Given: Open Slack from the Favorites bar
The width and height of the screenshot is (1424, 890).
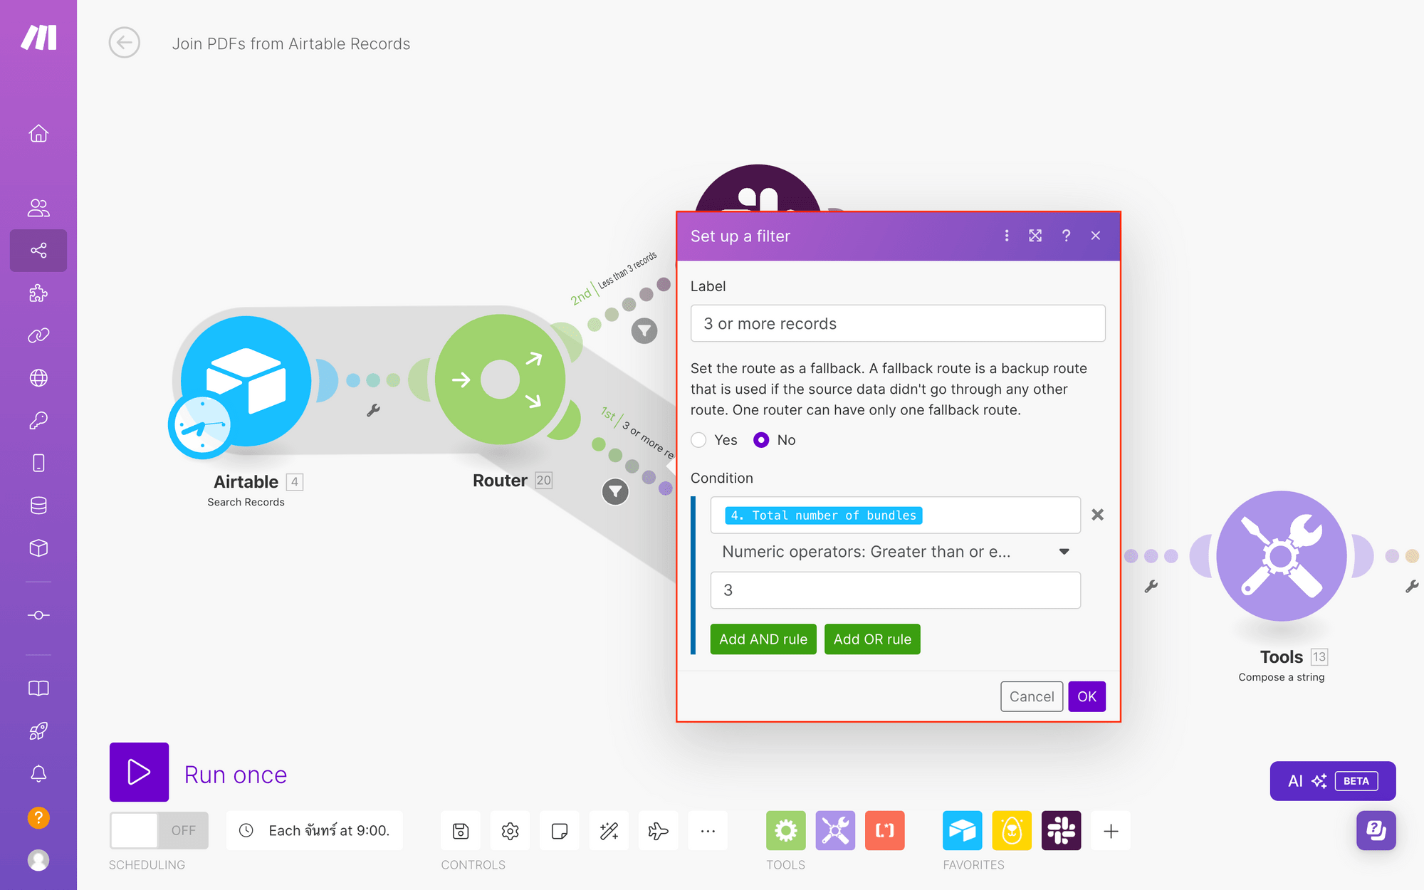Looking at the screenshot, I should tap(1062, 831).
